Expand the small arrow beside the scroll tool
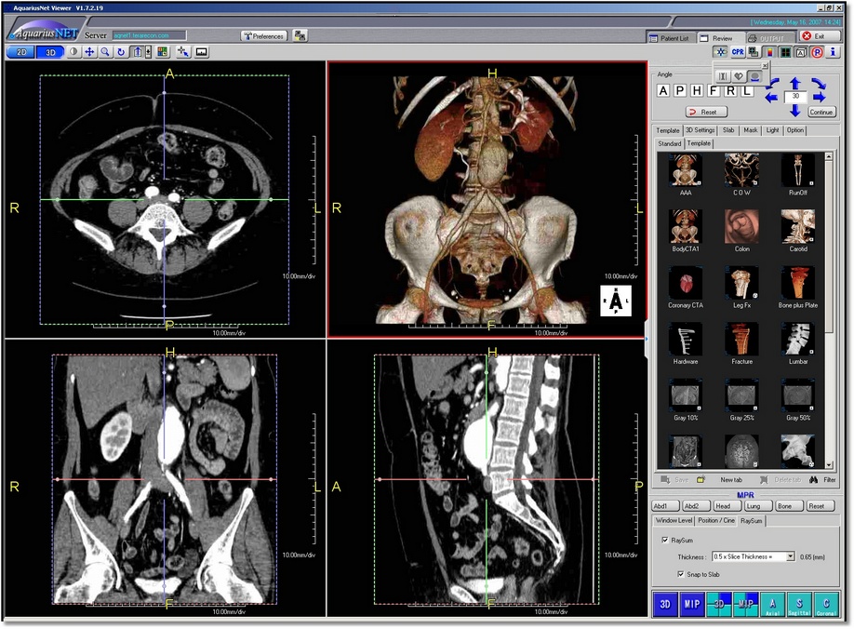854x629 pixels. [147, 52]
